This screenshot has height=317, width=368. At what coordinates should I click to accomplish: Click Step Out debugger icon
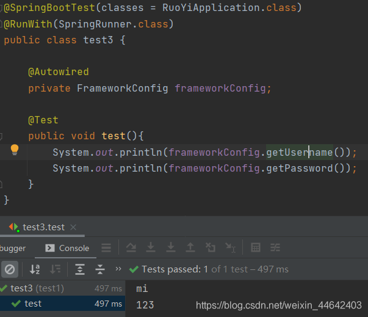pos(190,247)
